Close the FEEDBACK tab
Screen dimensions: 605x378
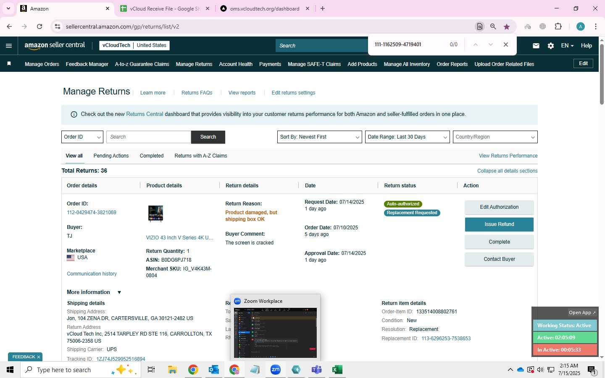click(39, 357)
